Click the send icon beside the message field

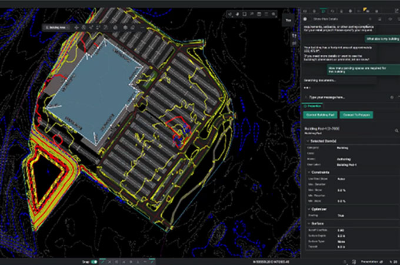click(x=392, y=97)
